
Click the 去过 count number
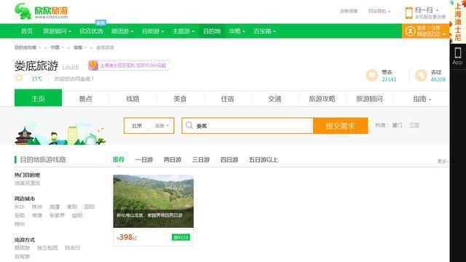pos(438,79)
